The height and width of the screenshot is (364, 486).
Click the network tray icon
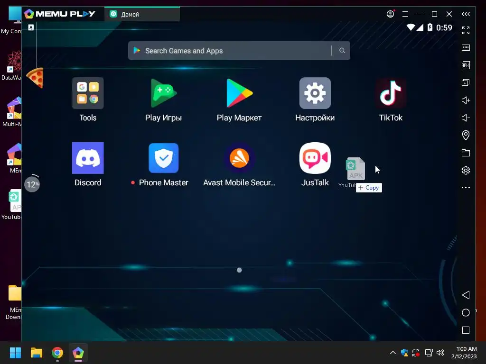coord(429,353)
